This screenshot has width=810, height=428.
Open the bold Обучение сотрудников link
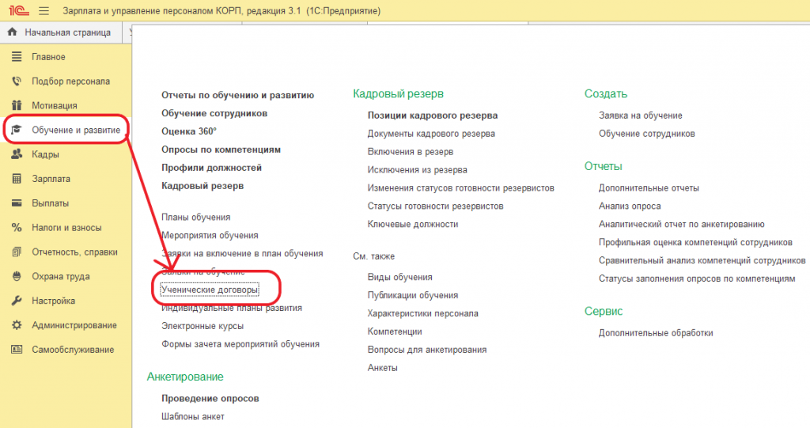pos(214,113)
